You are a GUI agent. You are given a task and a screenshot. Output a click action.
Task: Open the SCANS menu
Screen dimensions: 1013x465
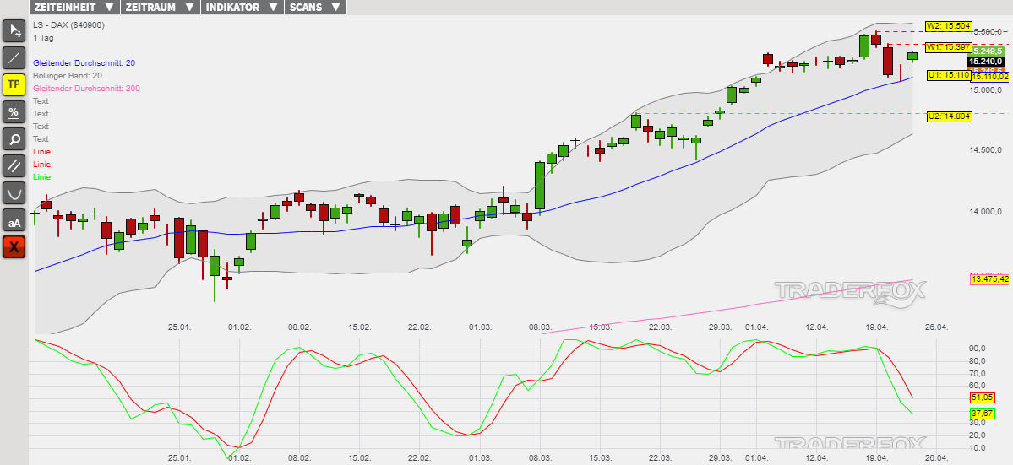coord(316,7)
